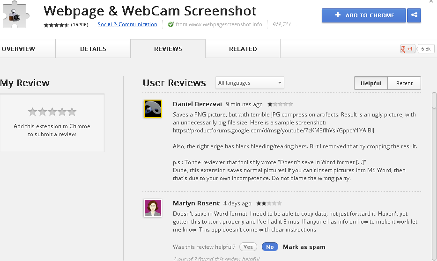437x261 pixels.
Task: Click the share icon button
Action: 414,15
